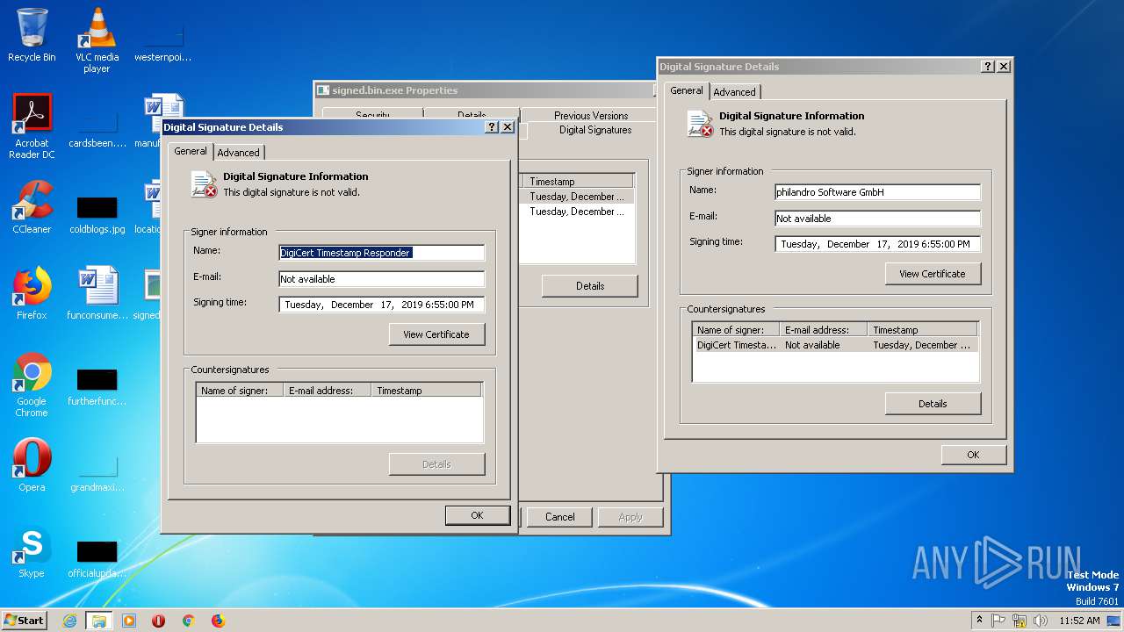Select coldblogs.jpg on the desktop
Image resolution: width=1124 pixels, height=632 pixels.
97,212
